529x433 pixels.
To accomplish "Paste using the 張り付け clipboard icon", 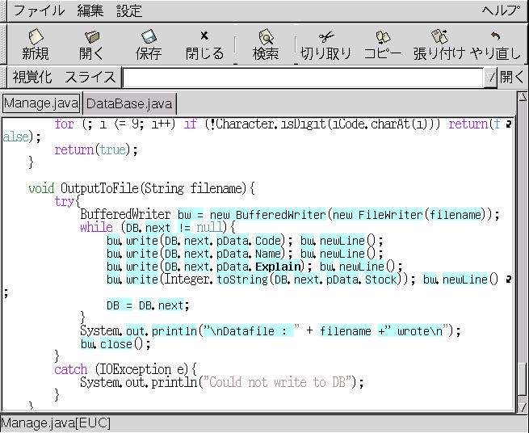I will (x=439, y=44).
